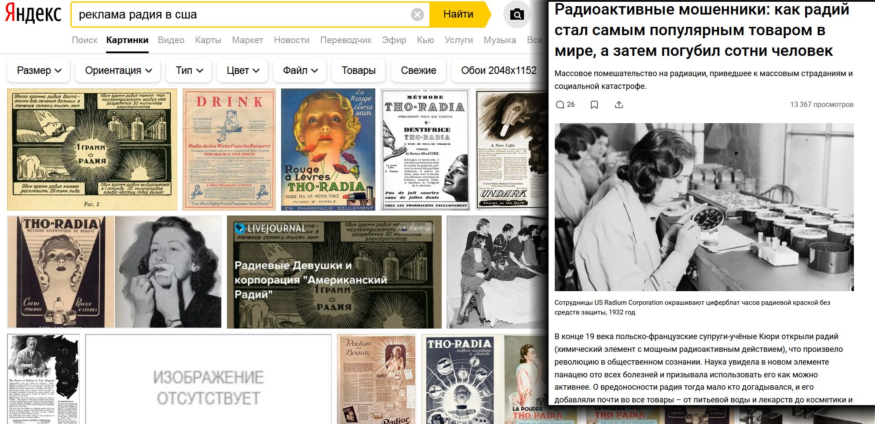Go to the Эфир tab
The image size is (875, 424).
[394, 40]
